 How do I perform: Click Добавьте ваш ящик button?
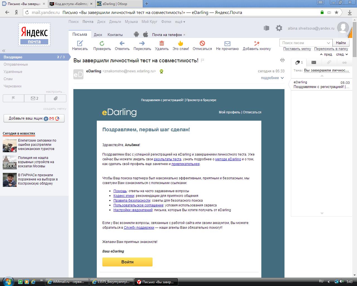[34, 118]
